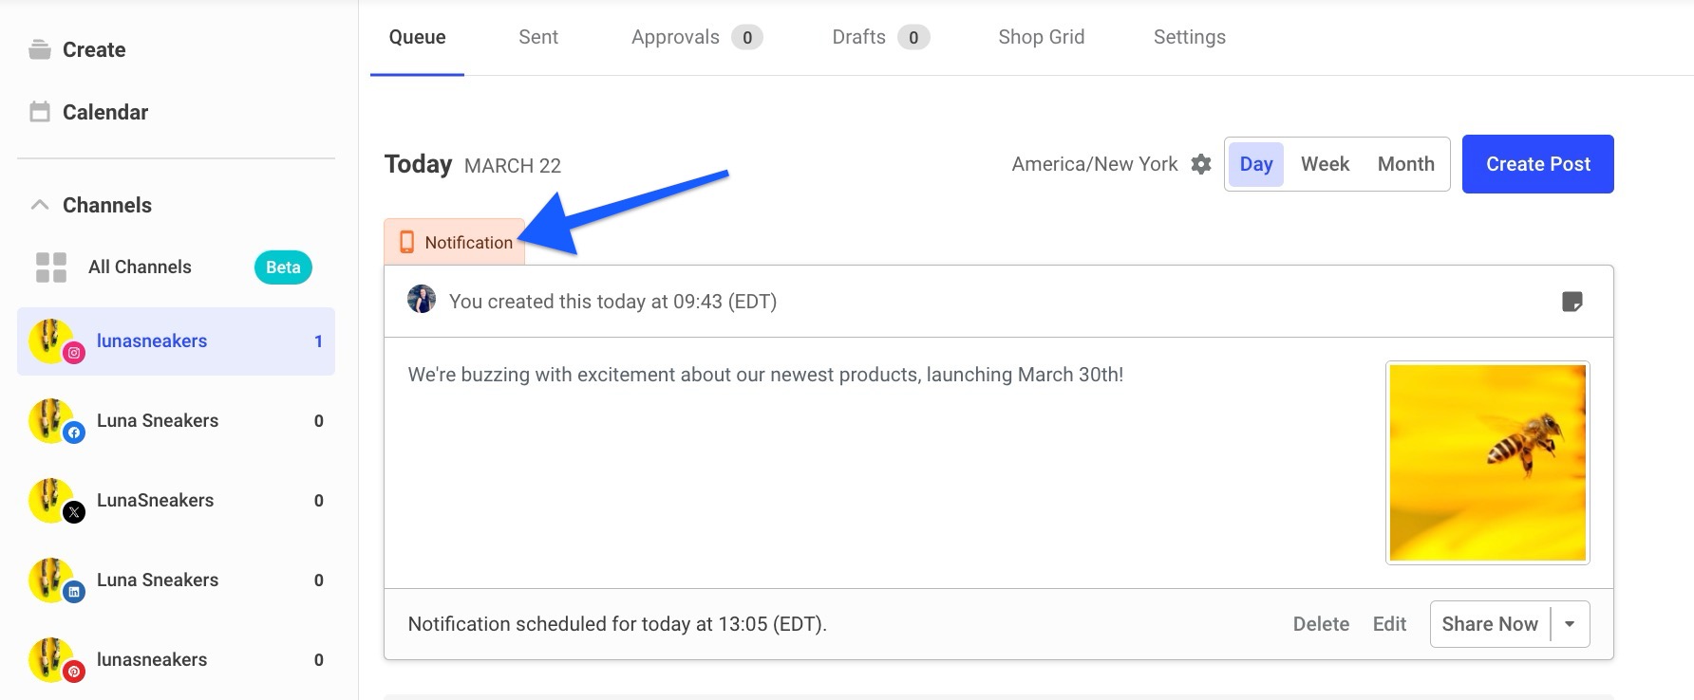
Task: Open the Calendar view
Action: [89, 112]
